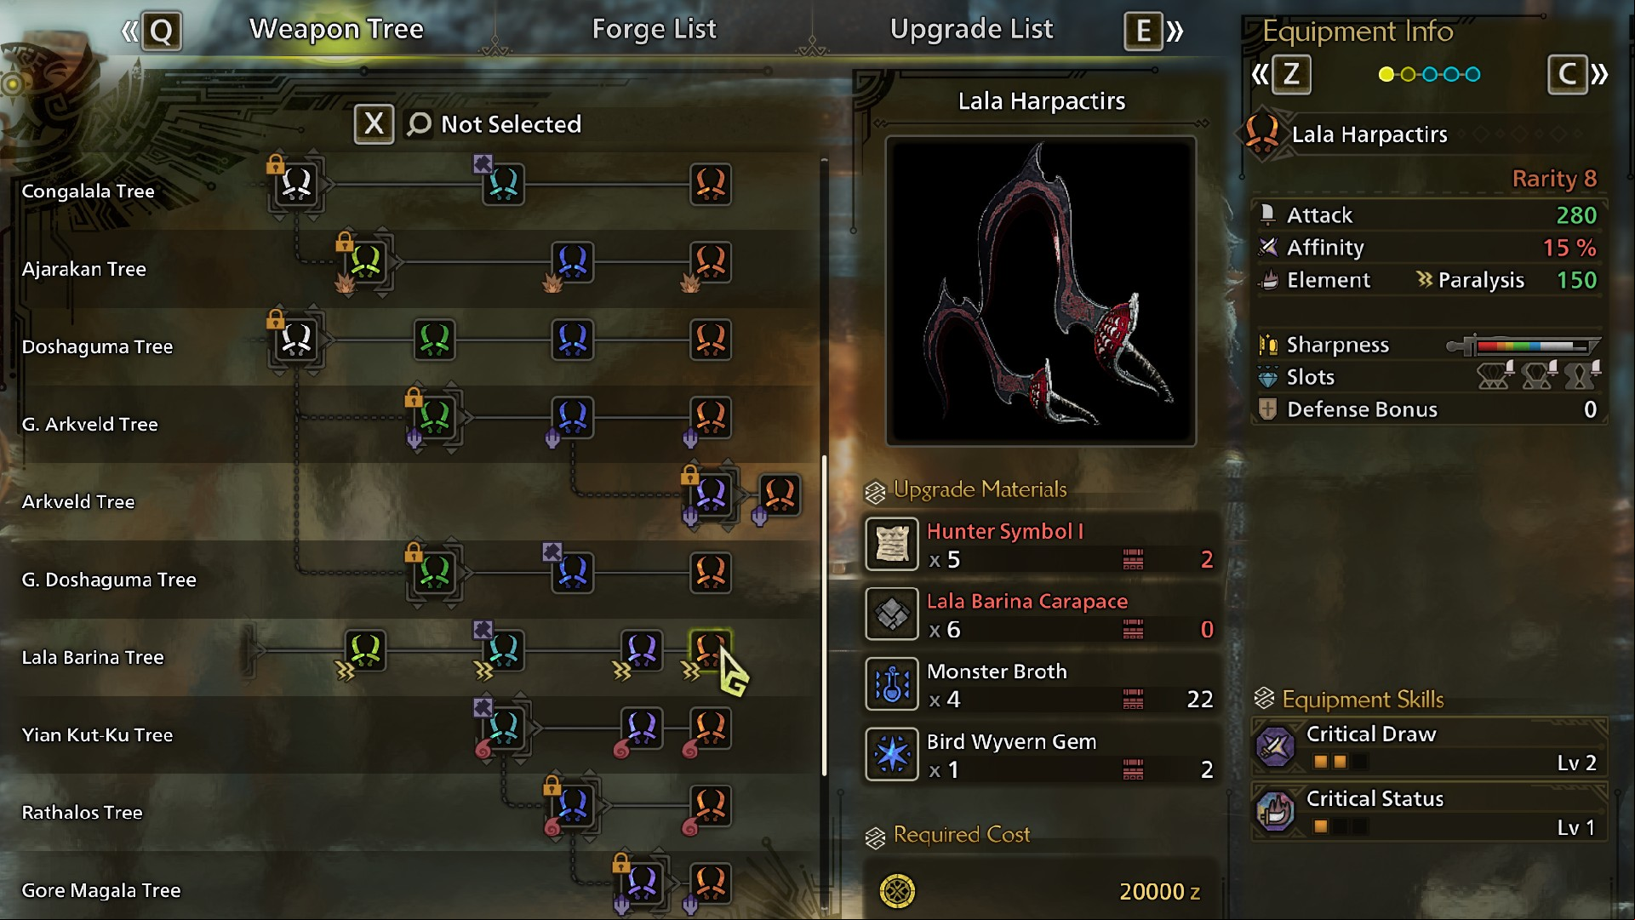Choose the orange Arkveld Tree final weapon node
Viewport: 1635px width, 920px height.
click(x=780, y=494)
